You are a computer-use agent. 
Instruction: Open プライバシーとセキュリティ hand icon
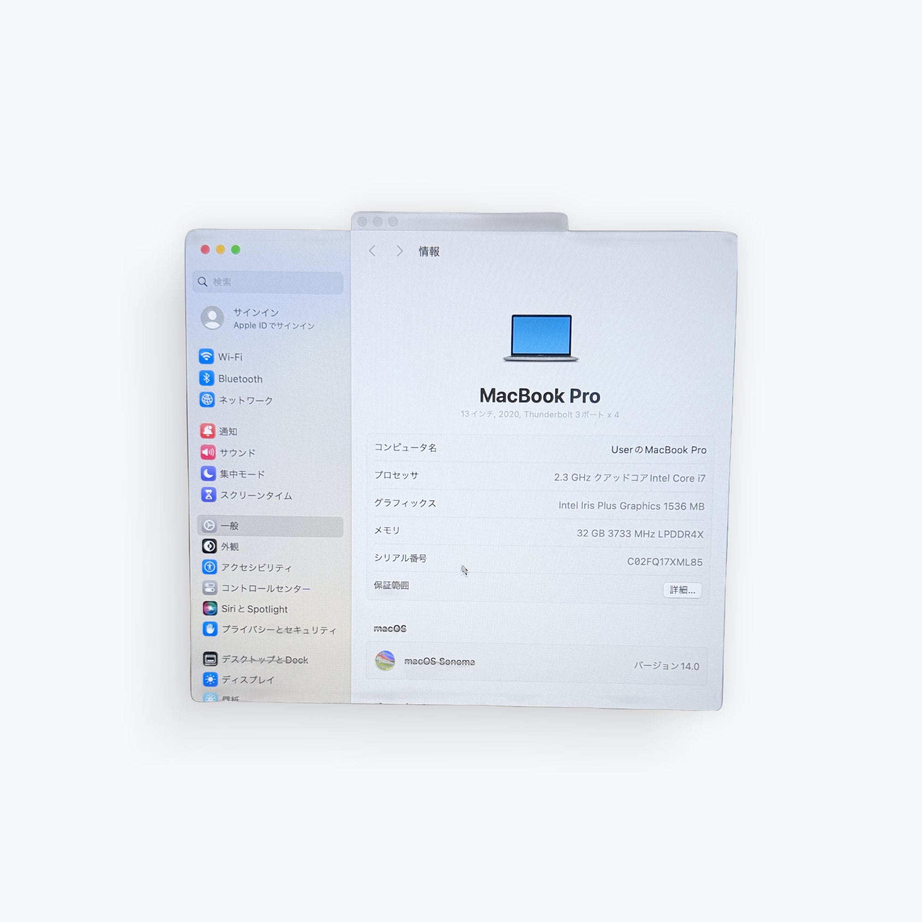pos(210,629)
